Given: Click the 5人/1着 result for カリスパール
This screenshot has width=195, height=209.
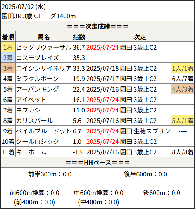Looking at the screenshot, I should pyautogui.click(x=183, y=121).
